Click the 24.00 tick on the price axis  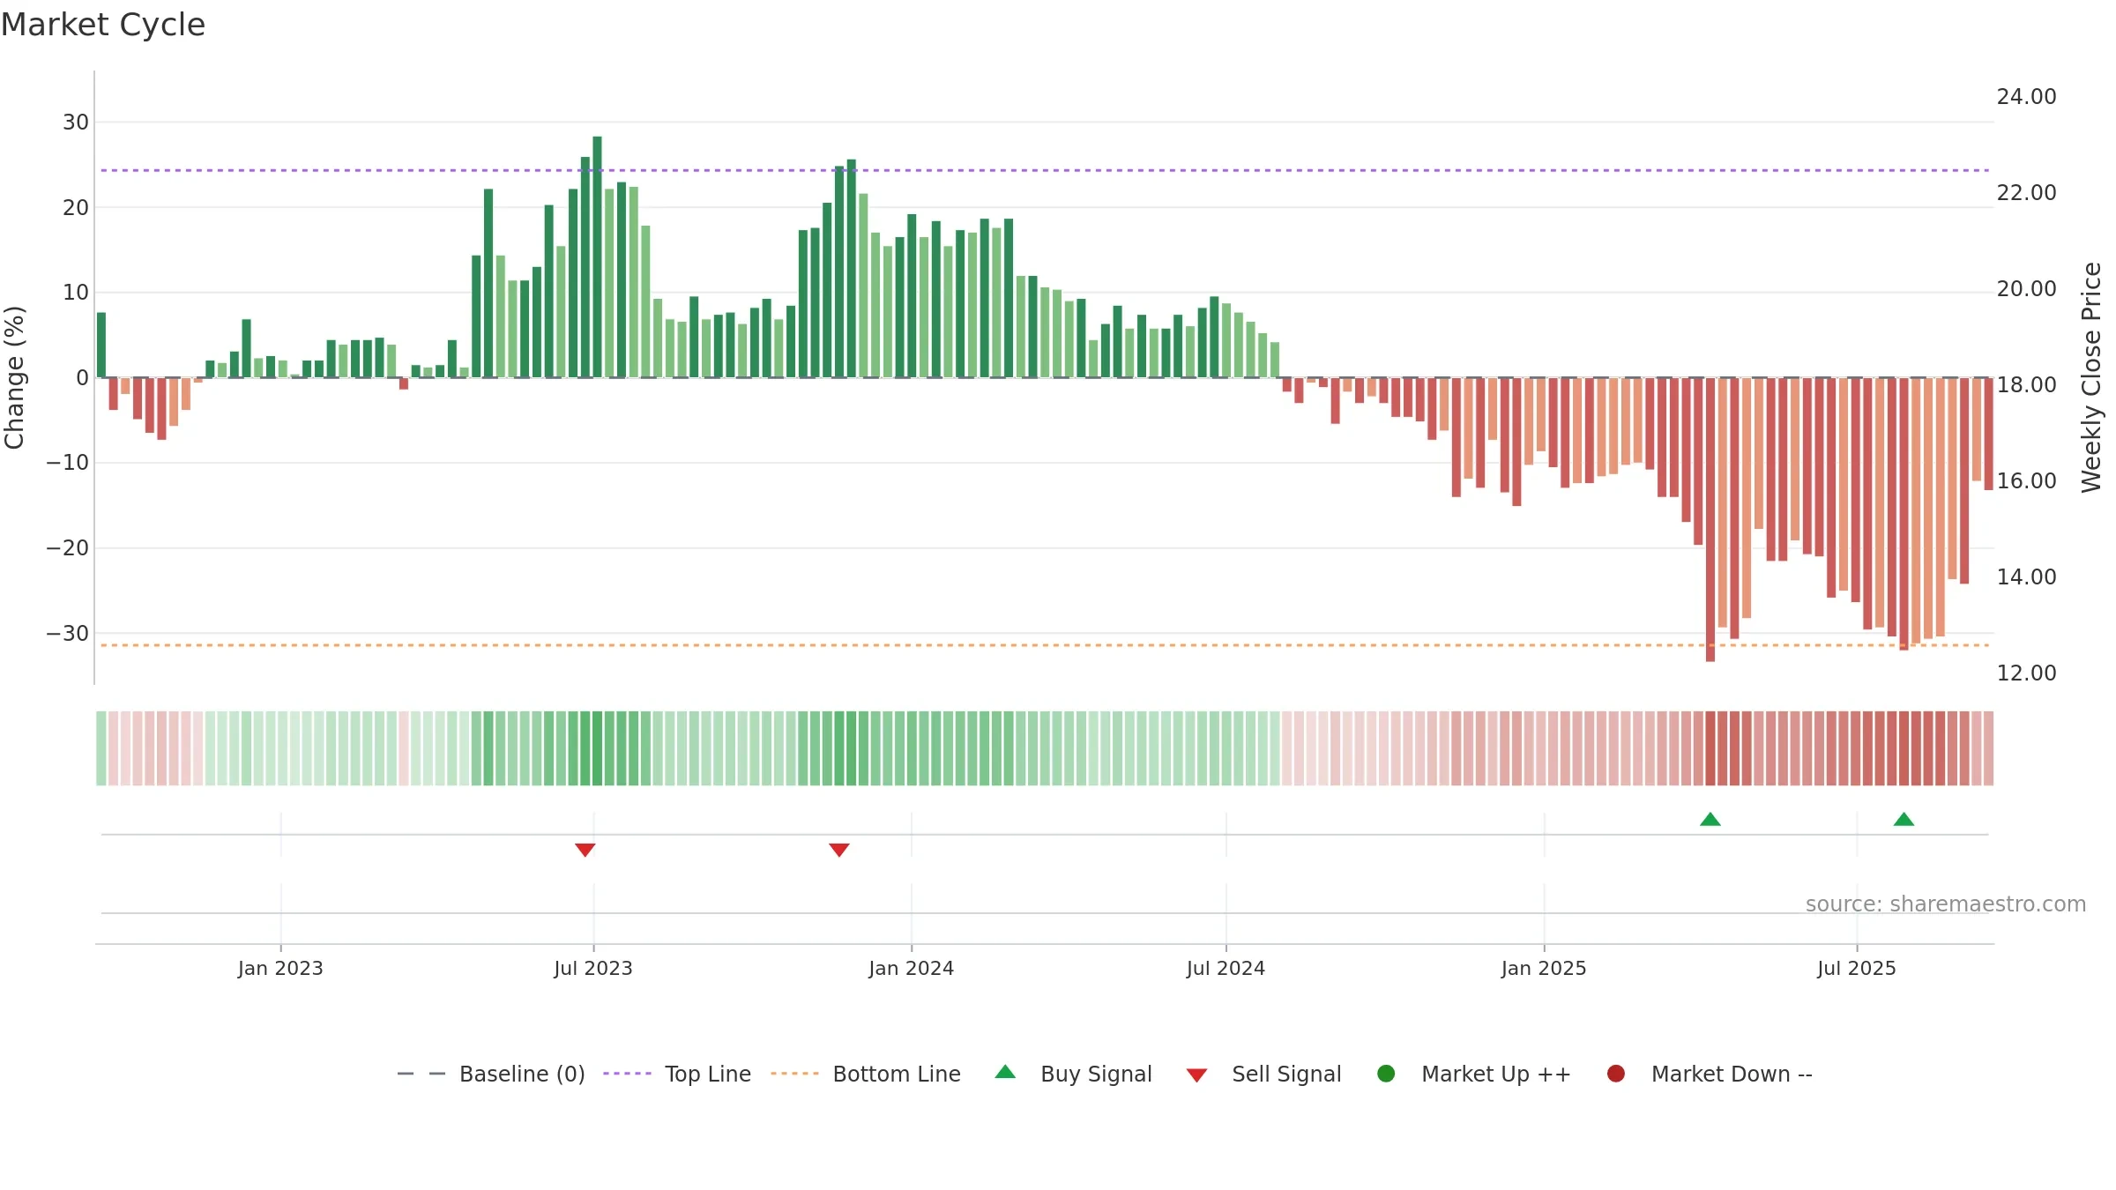(x=2026, y=97)
